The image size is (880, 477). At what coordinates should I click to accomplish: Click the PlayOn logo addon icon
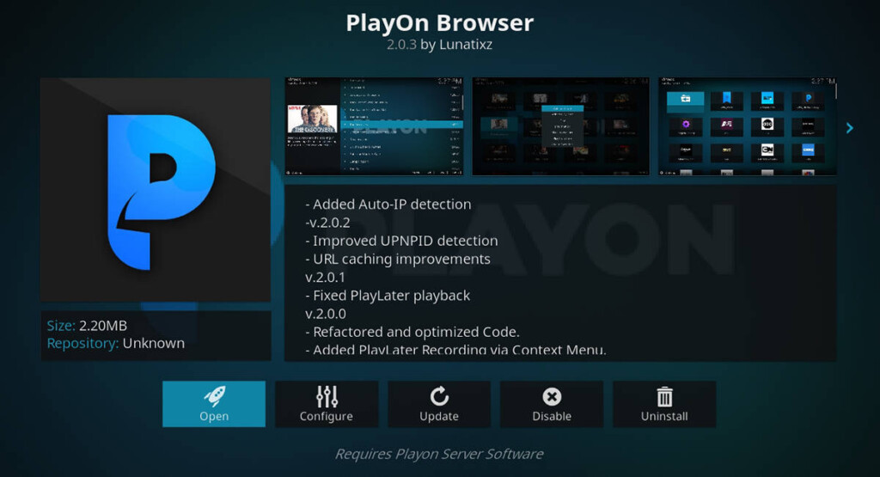tap(156, 190)
